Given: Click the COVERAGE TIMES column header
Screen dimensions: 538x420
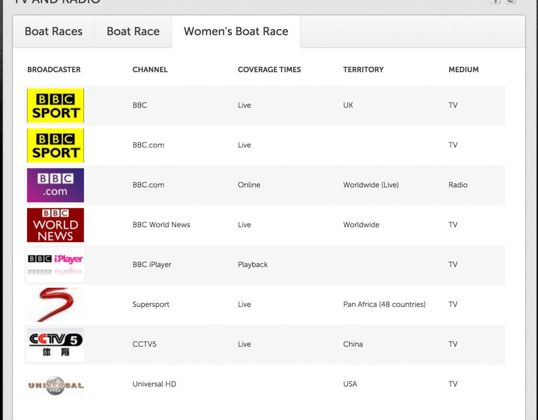Looking at the screenshot, I should (269, 70).
